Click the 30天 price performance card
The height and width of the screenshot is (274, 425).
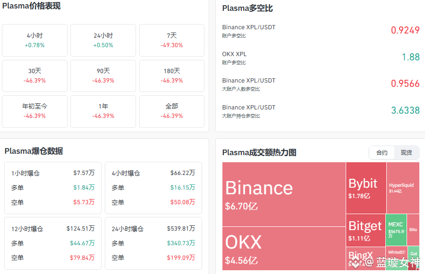click(35, 75)
